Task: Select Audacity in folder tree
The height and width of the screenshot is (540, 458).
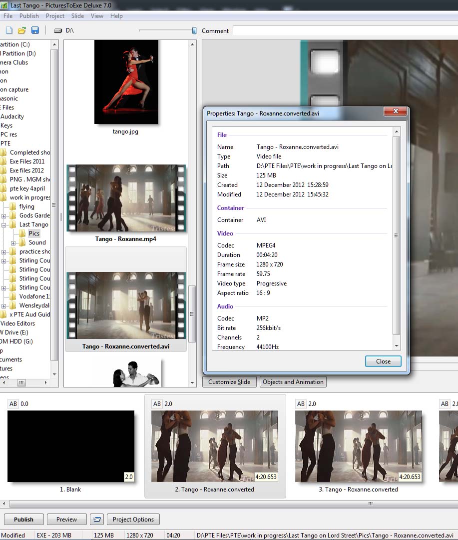Action: tap(12, 116)
